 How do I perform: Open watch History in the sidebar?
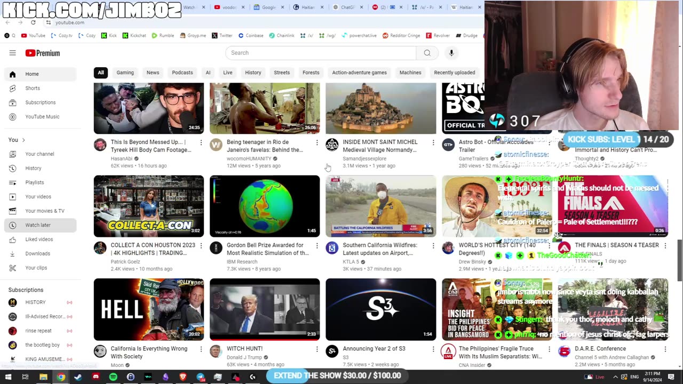pos(40,168)
